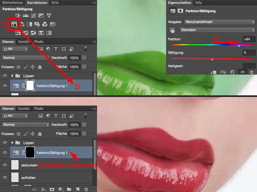Screen dimensions: 257x192
Task: Add a Selective Color adjustment layer
Action: [x=41, y=33]
